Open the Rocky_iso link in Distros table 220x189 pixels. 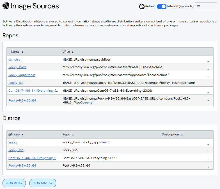pos(16,150)
